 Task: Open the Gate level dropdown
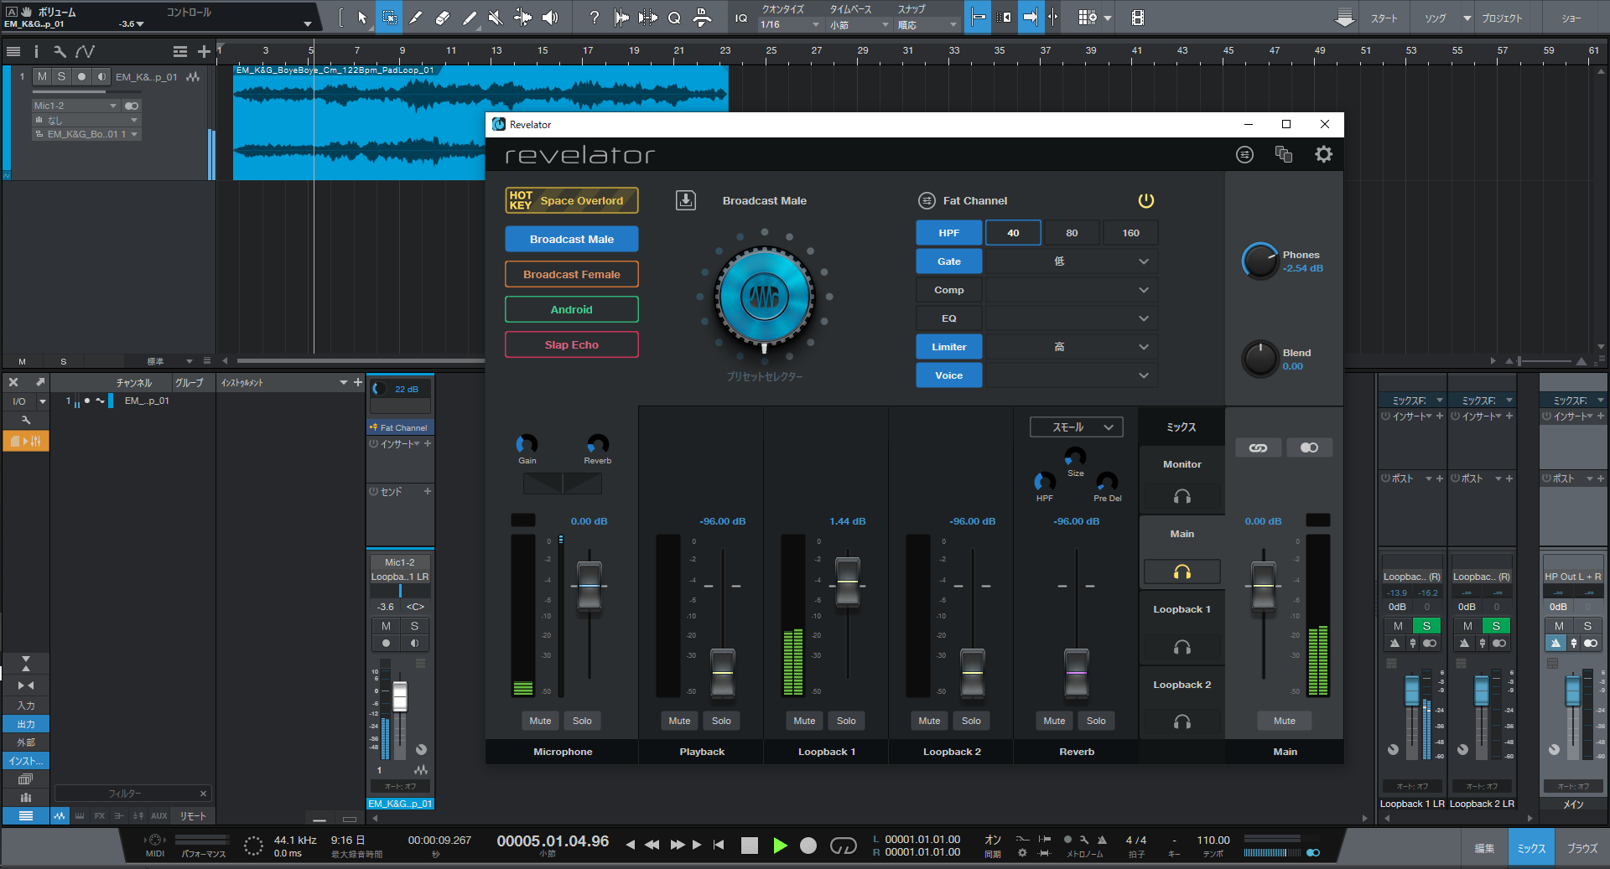(1072, 261)
